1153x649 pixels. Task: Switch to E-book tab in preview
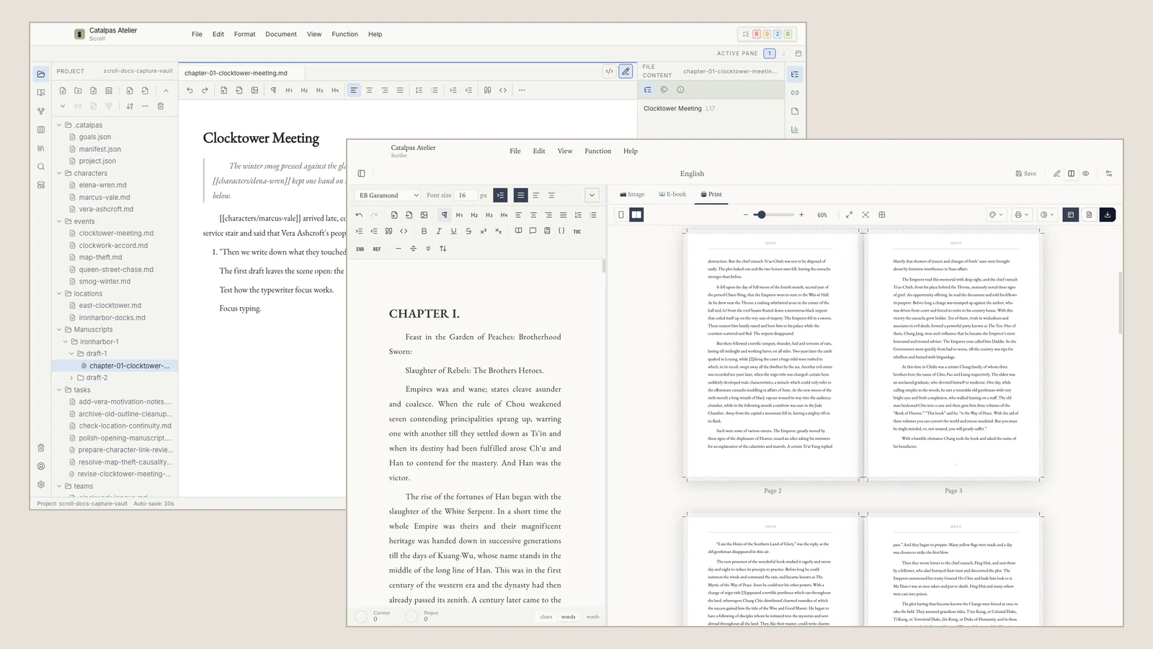click(672, 195)
